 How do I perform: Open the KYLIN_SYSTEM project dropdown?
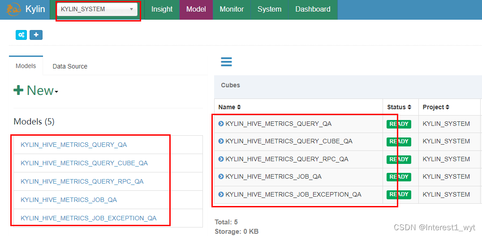pos(97,9)
